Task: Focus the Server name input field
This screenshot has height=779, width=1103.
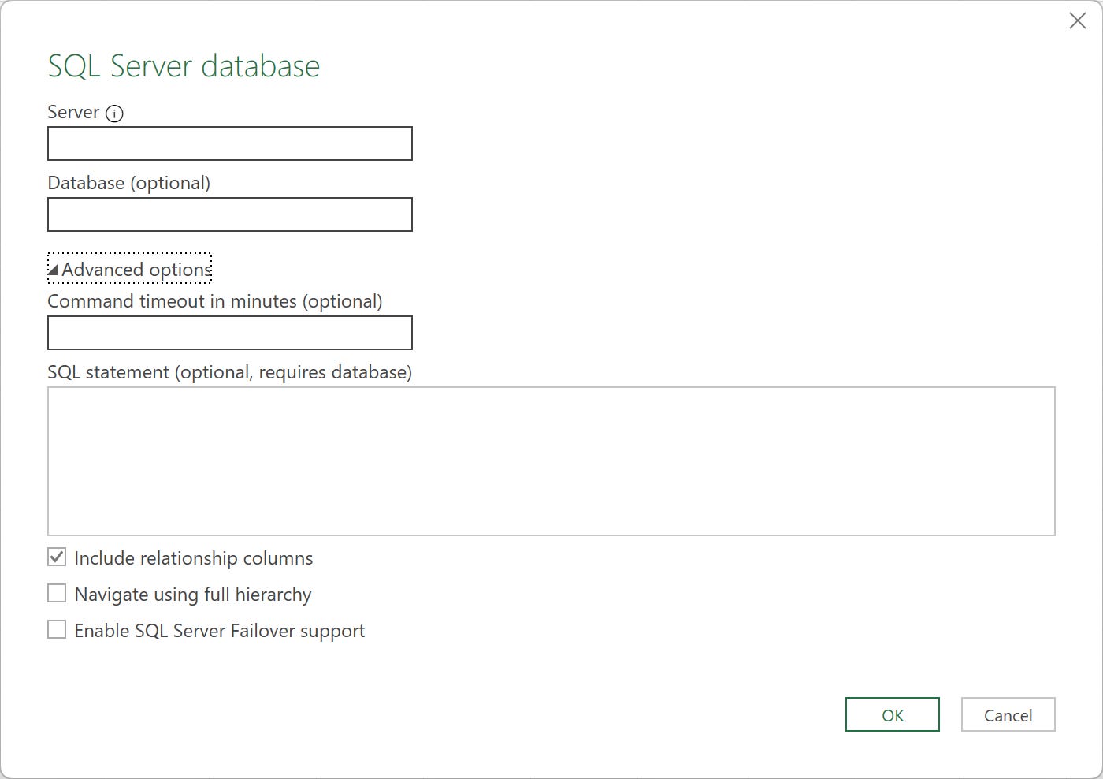Action: tap(230, 143)
